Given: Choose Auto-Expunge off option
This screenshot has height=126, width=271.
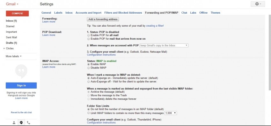Looking at the screenshot, I should pyautogui.click(x=89, y=82).
